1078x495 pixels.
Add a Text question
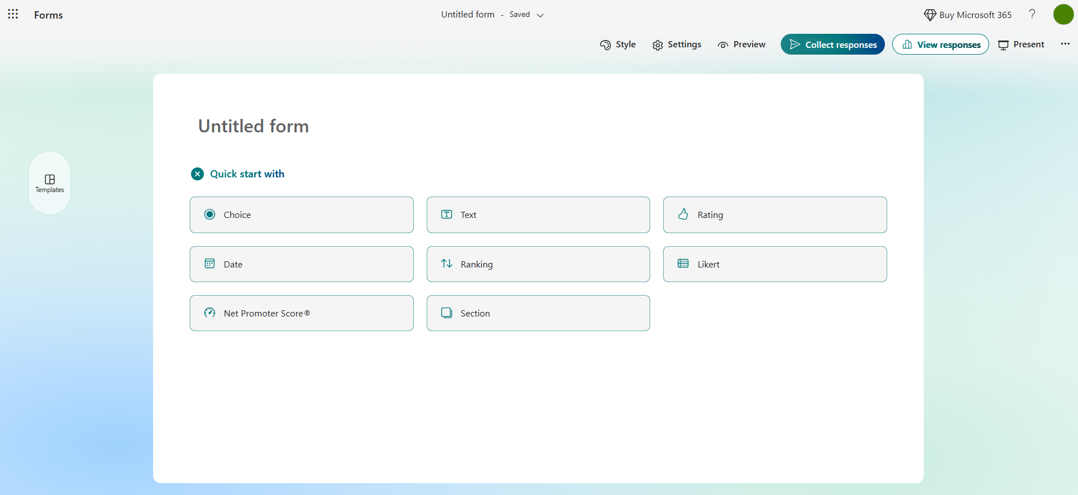[x=538, y=215]
